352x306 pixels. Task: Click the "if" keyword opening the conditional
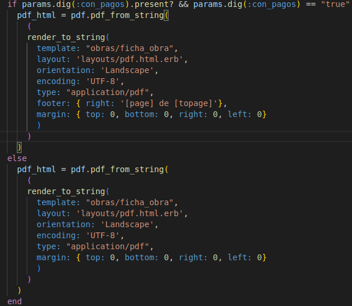12,4
